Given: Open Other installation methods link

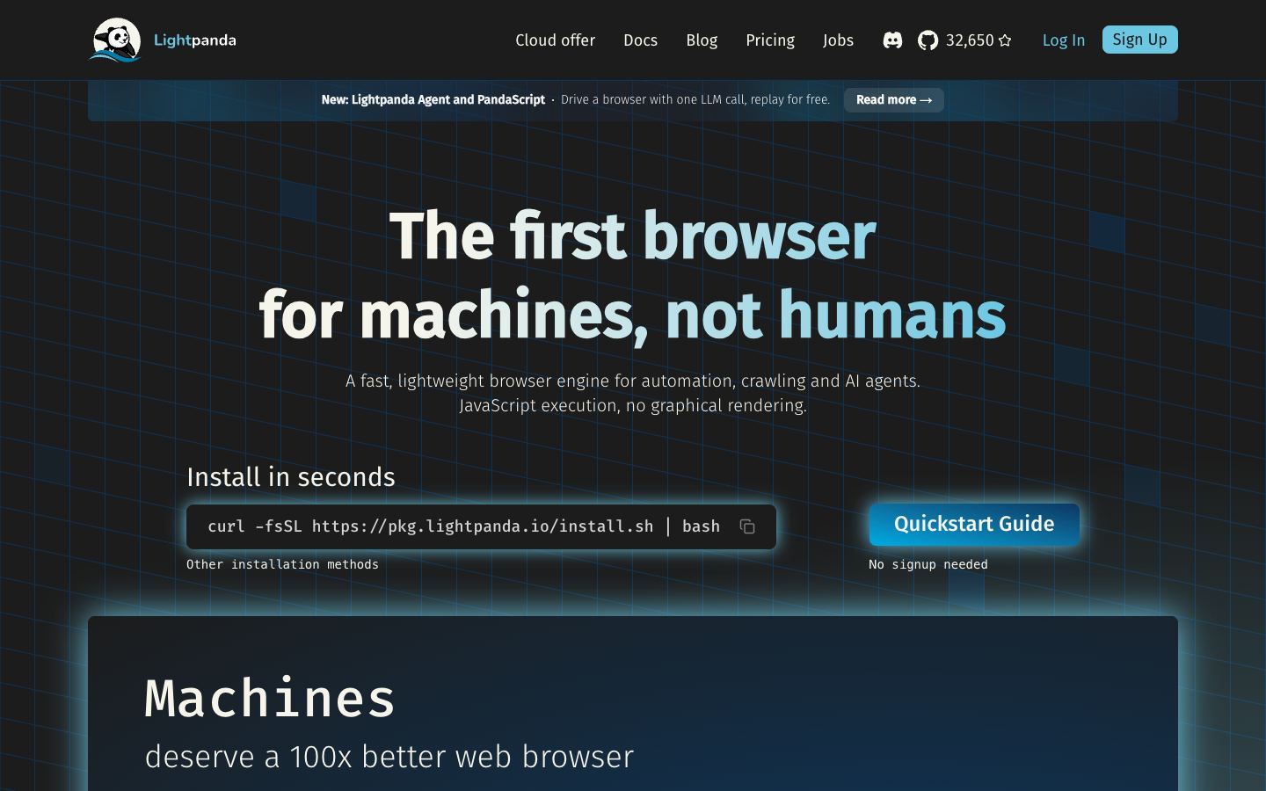Looking at the screenshot, I should (x=282, y=564).
